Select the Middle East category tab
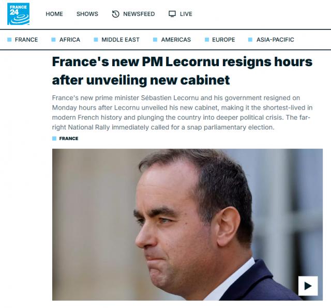The width and height of the screenshot is (331, 308). tap(121, 40)
